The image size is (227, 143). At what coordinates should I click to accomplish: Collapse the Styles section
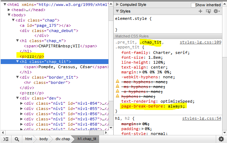(x=118, y=11)
